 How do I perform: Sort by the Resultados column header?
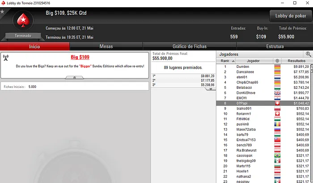pos(296,61)
